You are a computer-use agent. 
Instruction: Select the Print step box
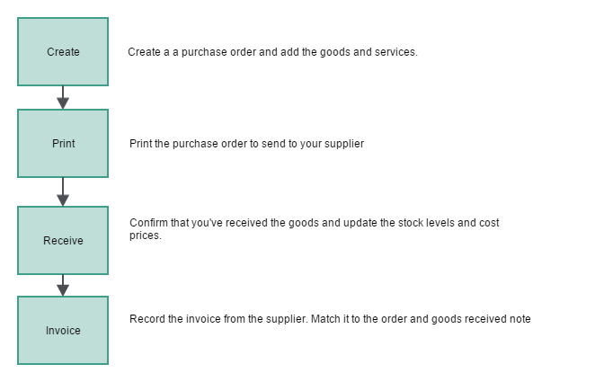click(63, 144)
